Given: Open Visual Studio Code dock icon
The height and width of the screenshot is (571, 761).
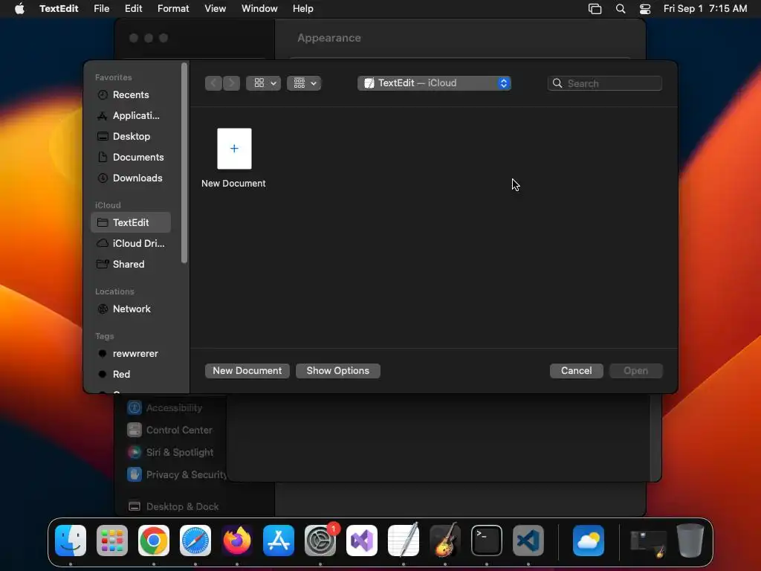Looking at the screenshot, I should (528, 541).
